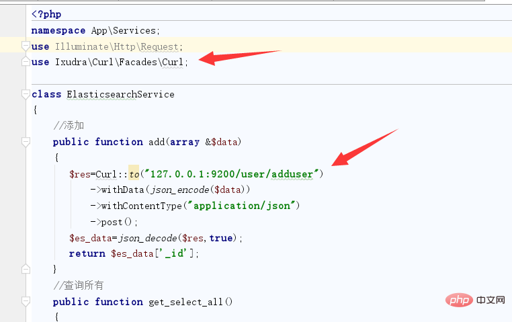512x322 pixels.
Task: Click fold-end marker at add function closing brace
Action: pos(26,269)
